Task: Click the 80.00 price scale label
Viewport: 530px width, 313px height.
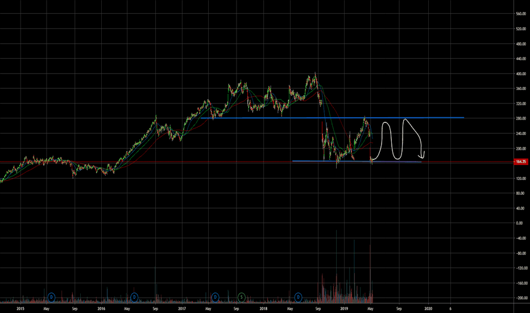Action: coord(520,193)
